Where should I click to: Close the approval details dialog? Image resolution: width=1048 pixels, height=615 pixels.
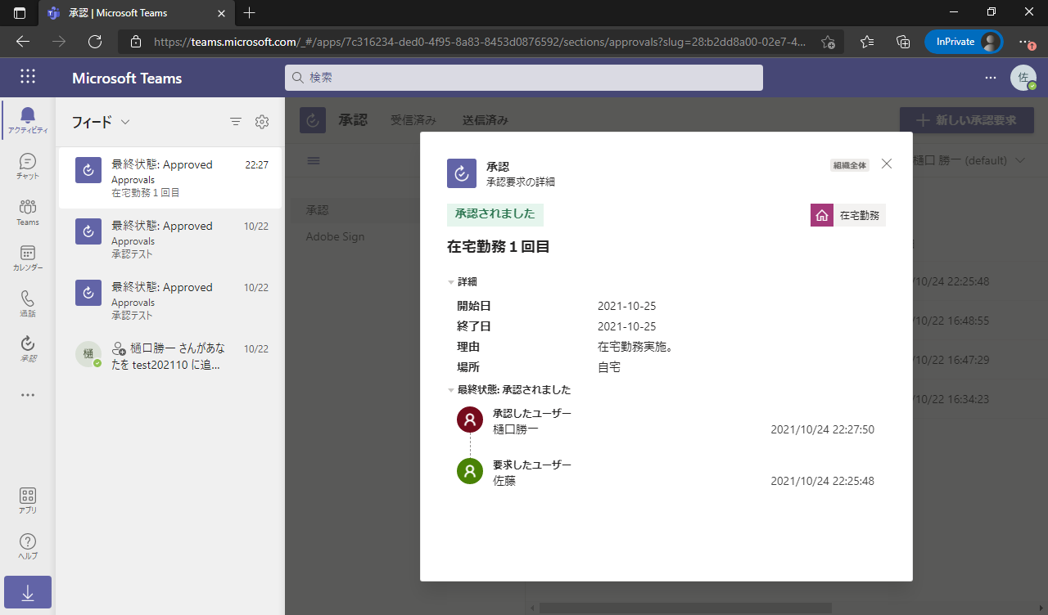point(886,164)
